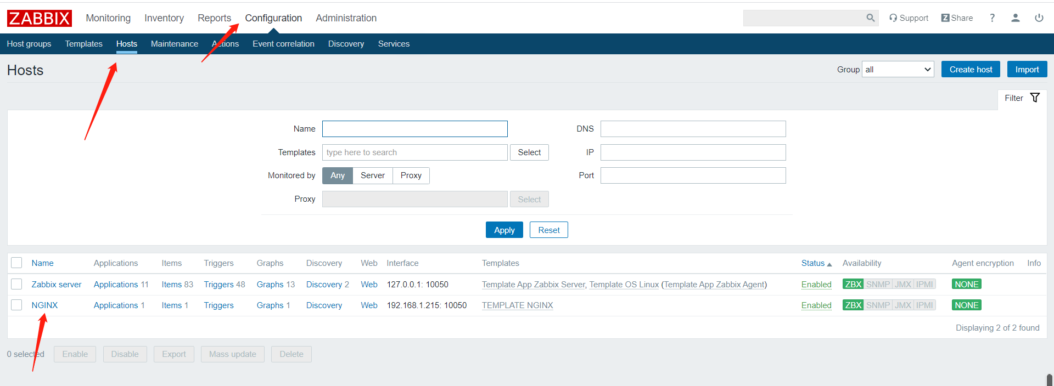Screen dimensions: 1054x386
Task: Reset the host filter
Action: pyautogui.click(x=549, y=230)
